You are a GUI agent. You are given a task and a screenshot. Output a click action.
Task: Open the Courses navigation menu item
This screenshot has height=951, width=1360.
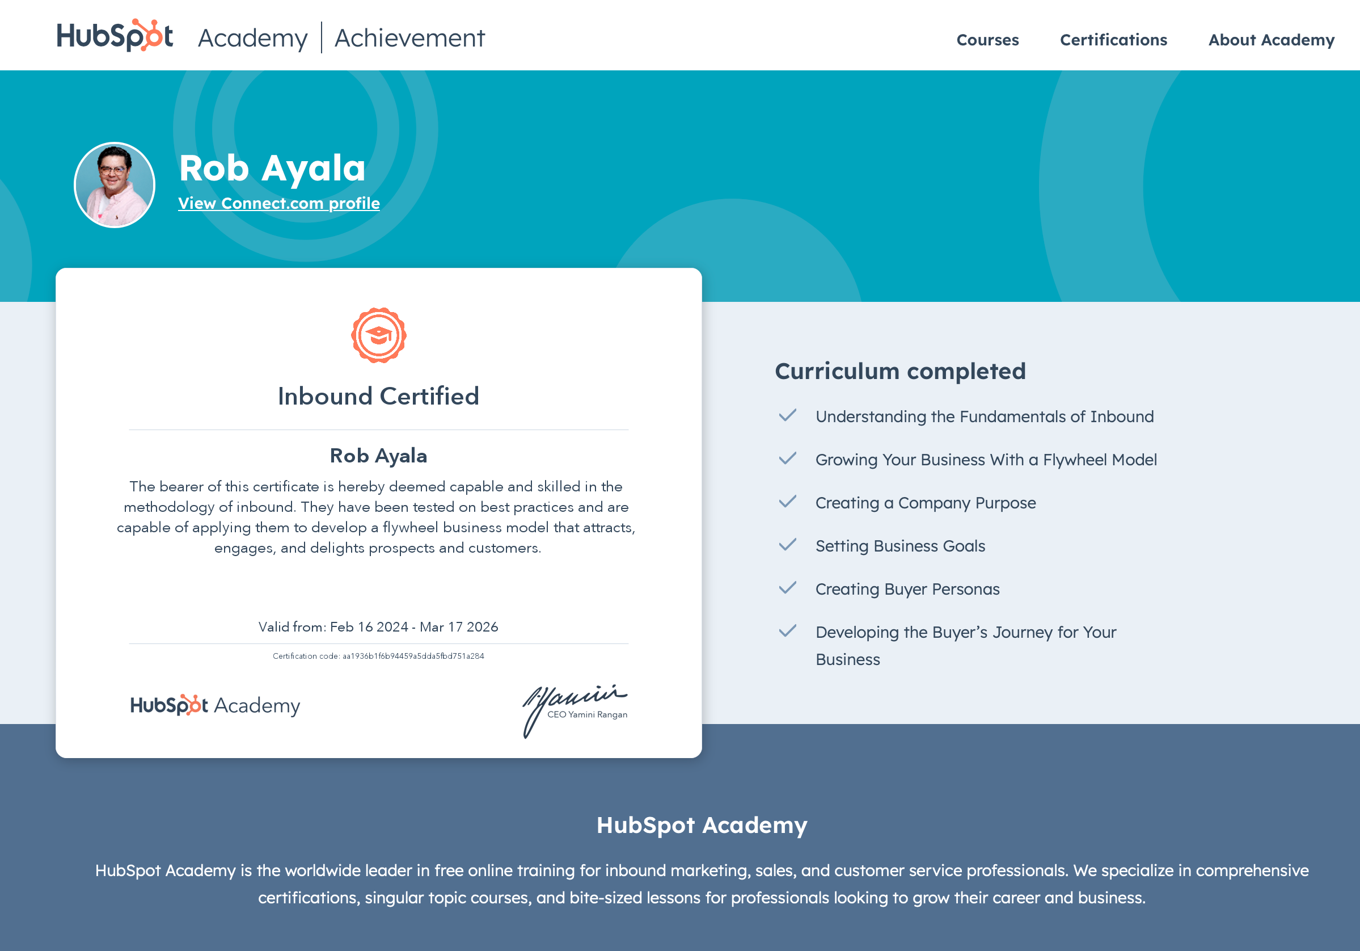tap(987, 38)
